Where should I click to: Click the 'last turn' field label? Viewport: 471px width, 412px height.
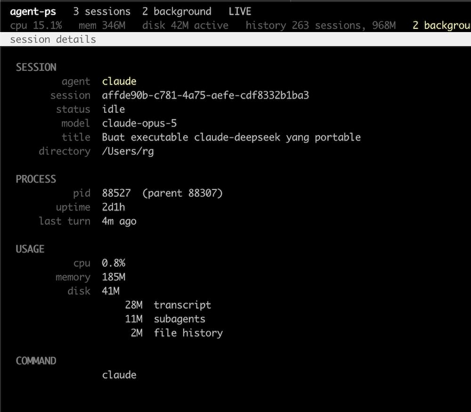tap(65, 221)
